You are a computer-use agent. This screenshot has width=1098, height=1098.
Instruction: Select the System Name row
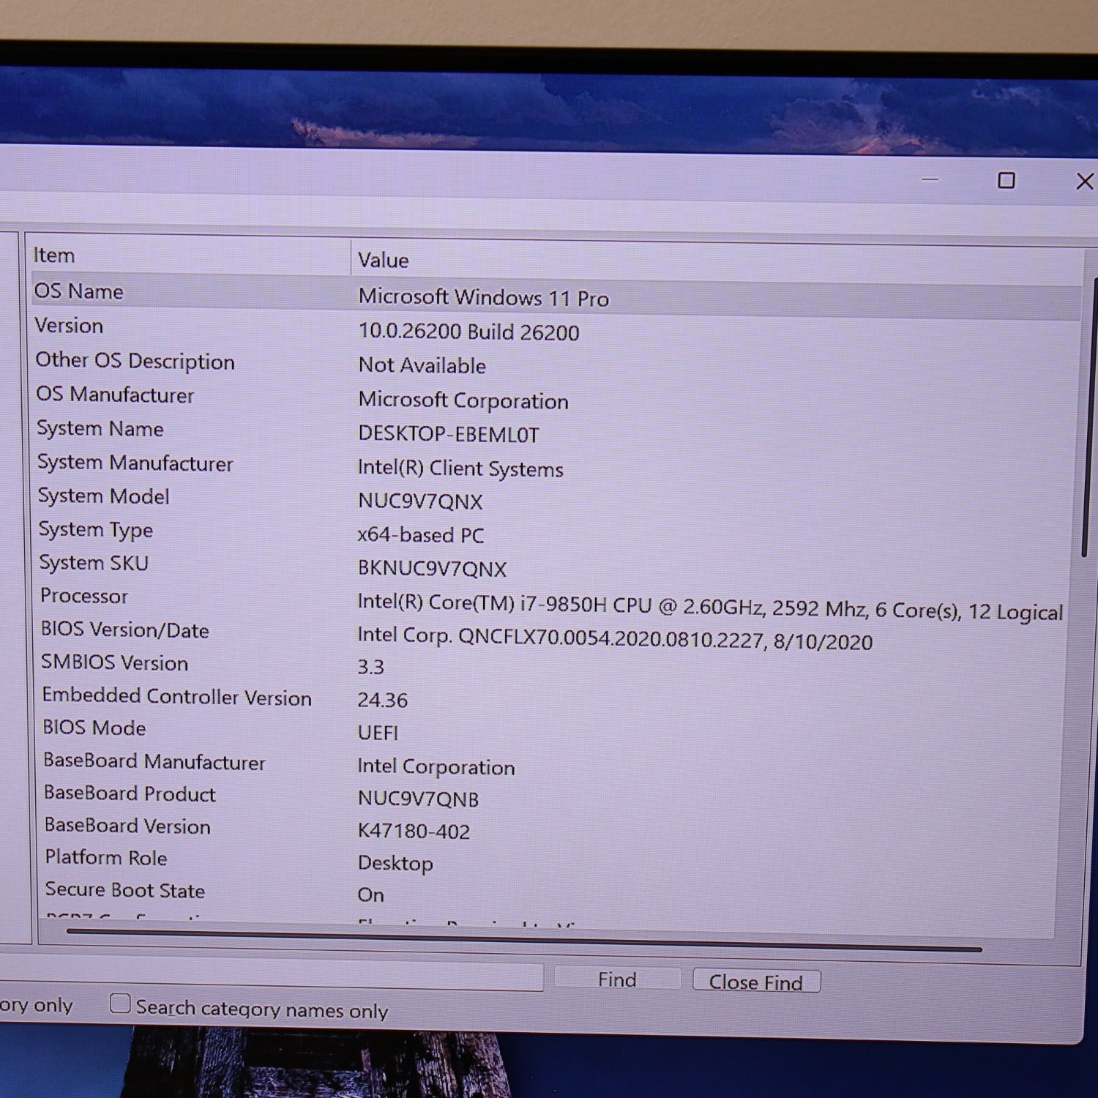click(x=100, y=428)
